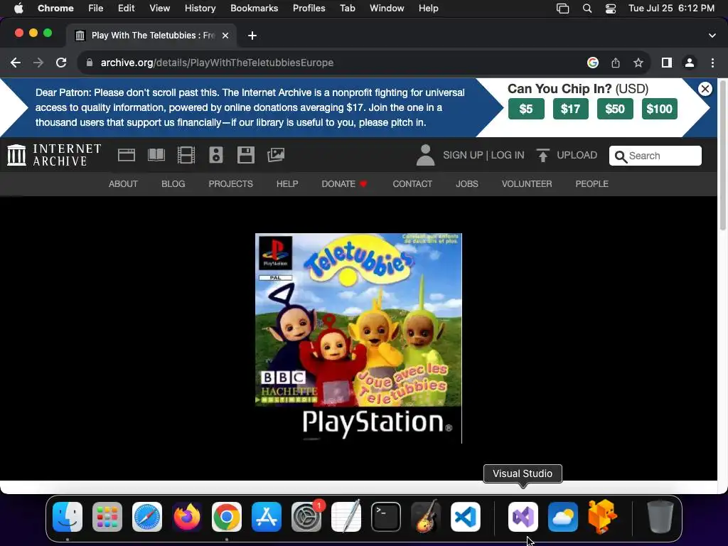Open Visual Studio Code from the Dock

click(x=466, y=517)
